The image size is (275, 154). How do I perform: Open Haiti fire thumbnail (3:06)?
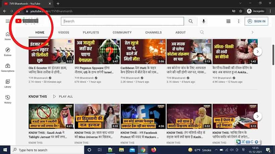(x=143, y=51)
